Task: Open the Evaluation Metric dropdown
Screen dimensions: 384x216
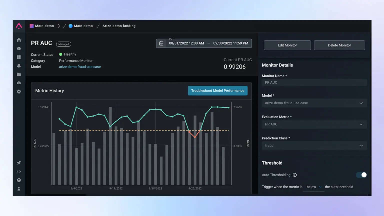Action: [314, 124]
